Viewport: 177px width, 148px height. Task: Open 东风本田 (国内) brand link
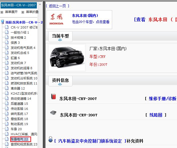[x=85, y=16]
